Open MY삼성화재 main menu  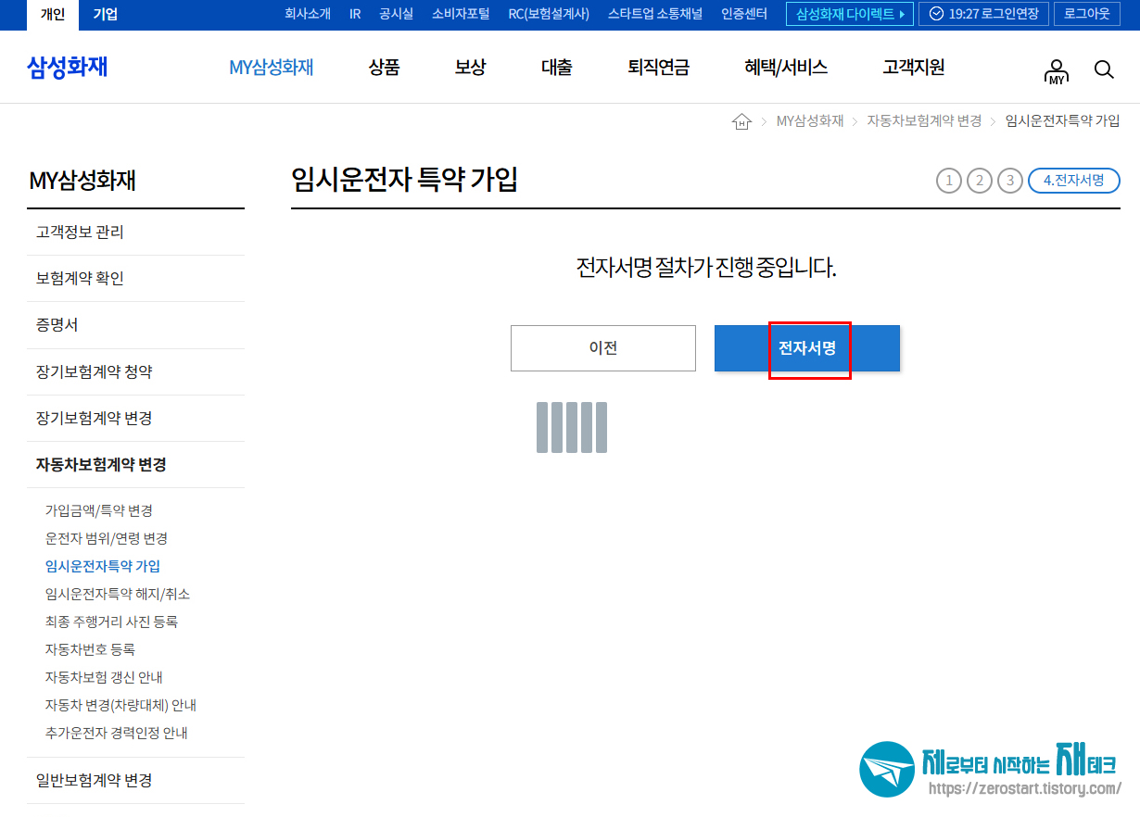pos(272,67)
